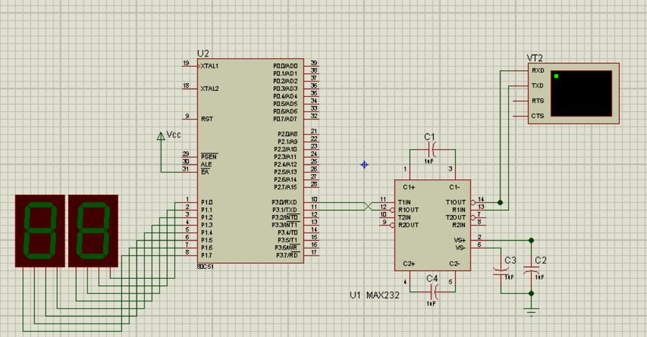647x337 pixels.
Task: Click the EA pin label
Action: coord(204,172)
